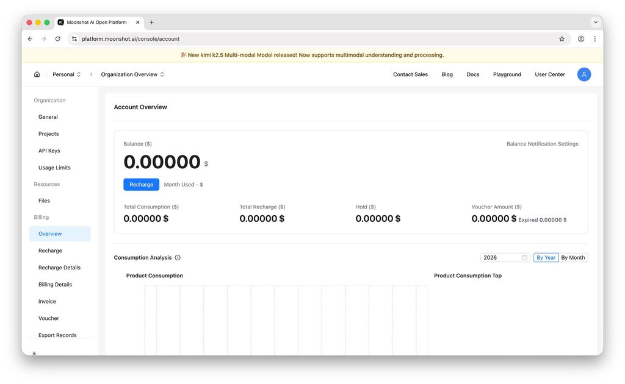The width and height of the screenshot is (625, 384).
Task: Open Invoice page
Action: [60, 301]
